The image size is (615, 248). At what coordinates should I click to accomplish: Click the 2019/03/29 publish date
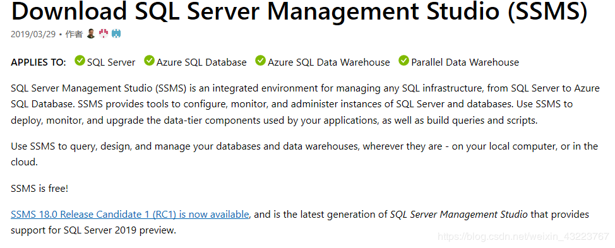33,34
